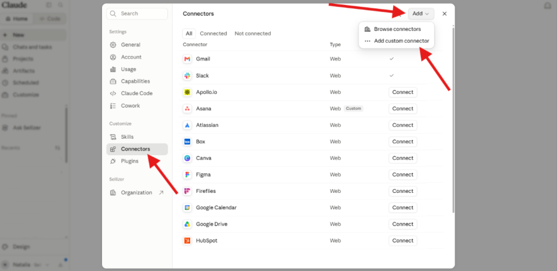The width and height of the screenshot is (558, 271).
Task: Open Account settings section
Action: [x=137, y=57]
